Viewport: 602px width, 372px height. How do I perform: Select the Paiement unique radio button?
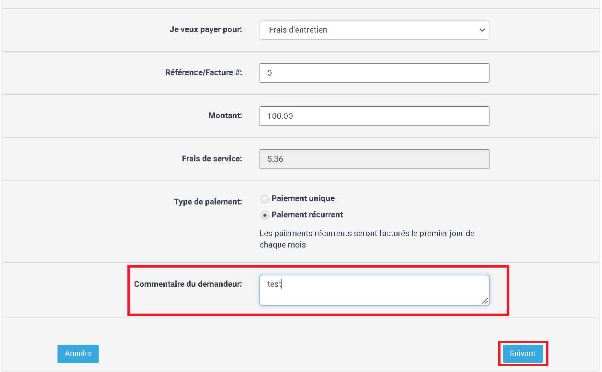[265, 199]
